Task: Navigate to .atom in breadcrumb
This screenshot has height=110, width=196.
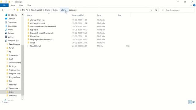Action: coord(63,10)
